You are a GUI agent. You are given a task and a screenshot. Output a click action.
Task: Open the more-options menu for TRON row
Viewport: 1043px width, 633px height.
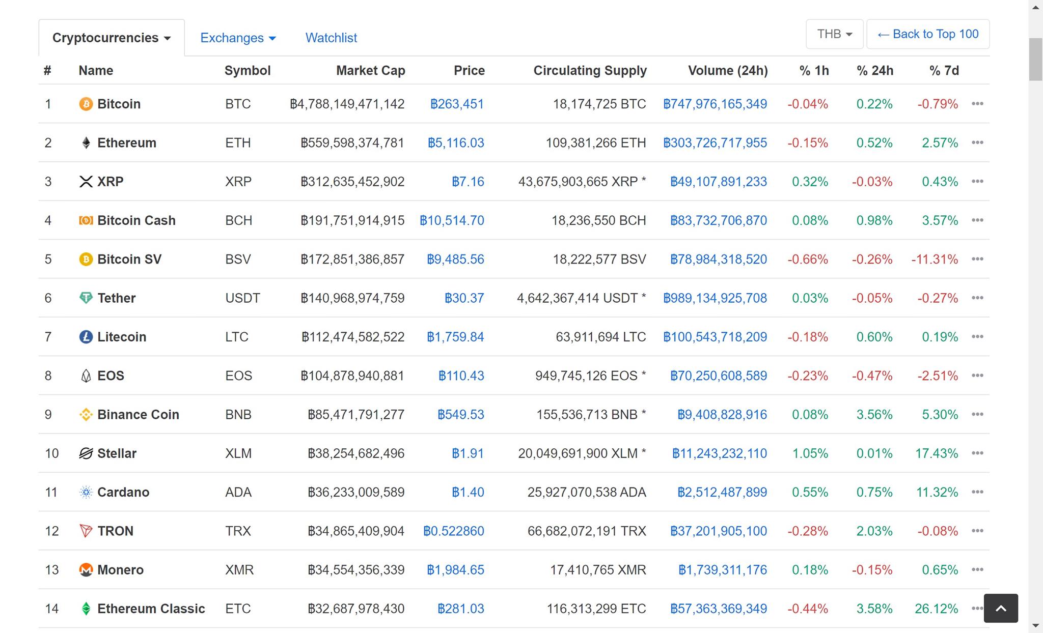[x=977, y=531]
